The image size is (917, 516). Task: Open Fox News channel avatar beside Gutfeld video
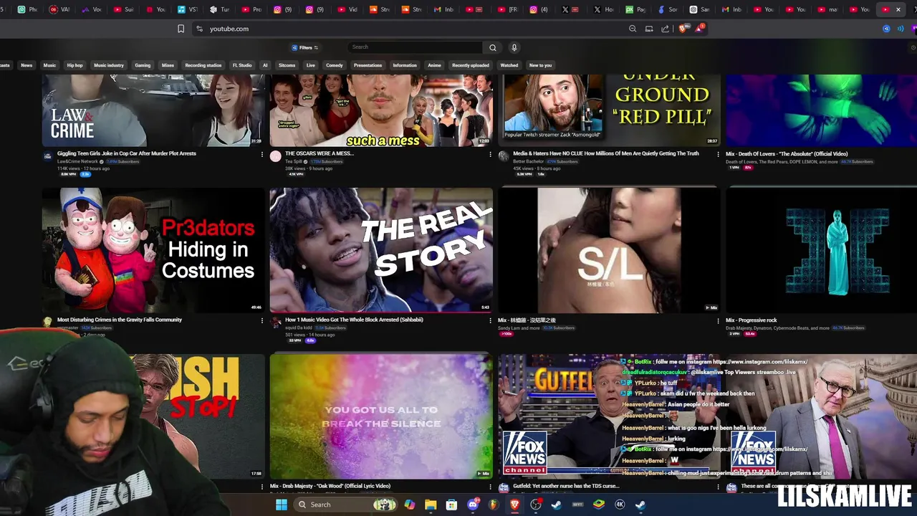(x=504, y=488)
